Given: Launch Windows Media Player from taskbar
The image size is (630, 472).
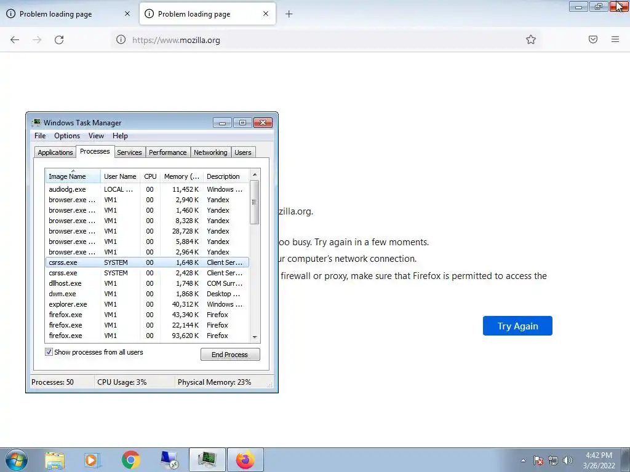Looking at the screenshot, I should pyautogui.click(x=92, y=460).
